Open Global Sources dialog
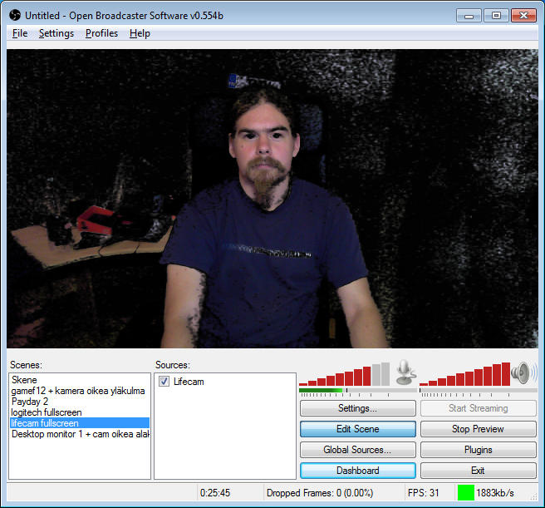545x508 pixels. point(357,450)
